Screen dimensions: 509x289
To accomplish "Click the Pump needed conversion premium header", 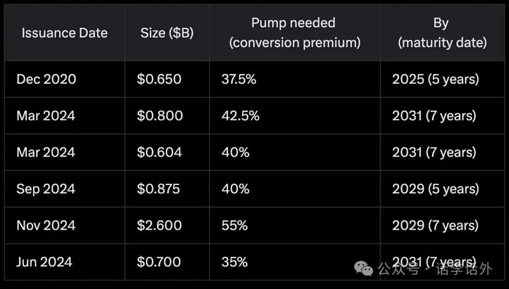I will click(295, 33).
